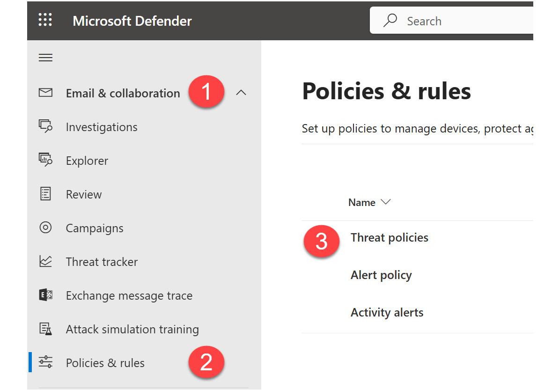Collapse the Email & collaboration section chevron
The height and width of the screenshot is (390, 559).
click(x=241, y=93)
